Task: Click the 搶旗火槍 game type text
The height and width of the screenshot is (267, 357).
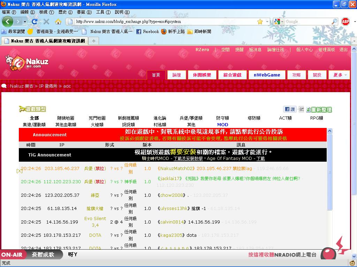Action: pyautogui.click(x=95, y=209)
